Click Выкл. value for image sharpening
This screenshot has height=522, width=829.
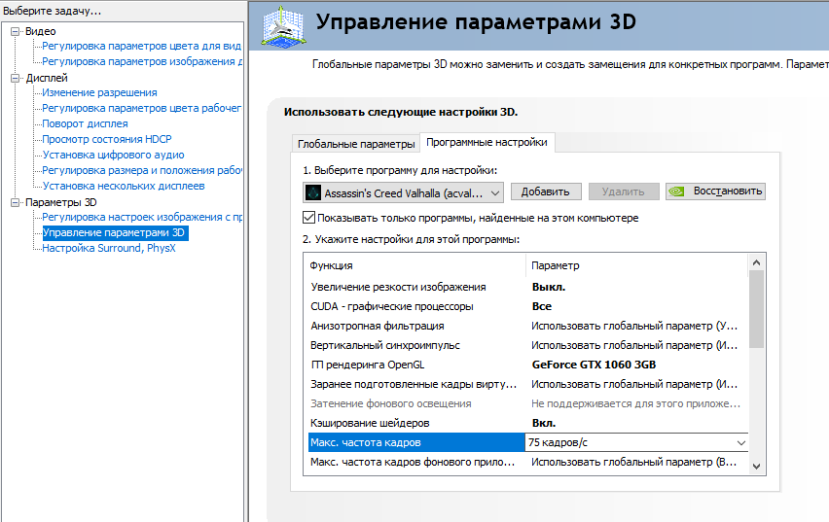pos(548,287)
